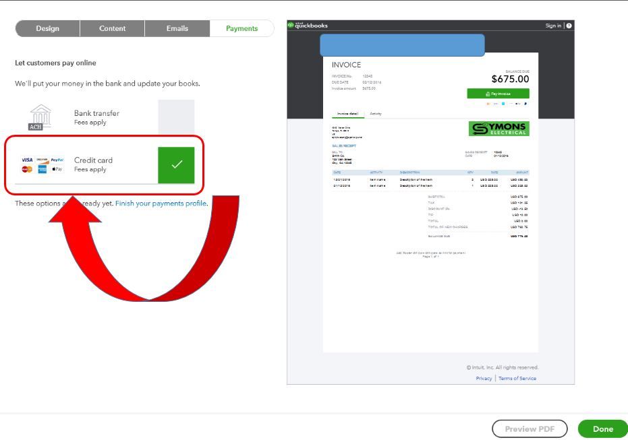Viewport: 628px width, 440px height.
Task: Click the Apple Pay logo
Action: coord(57,169)
